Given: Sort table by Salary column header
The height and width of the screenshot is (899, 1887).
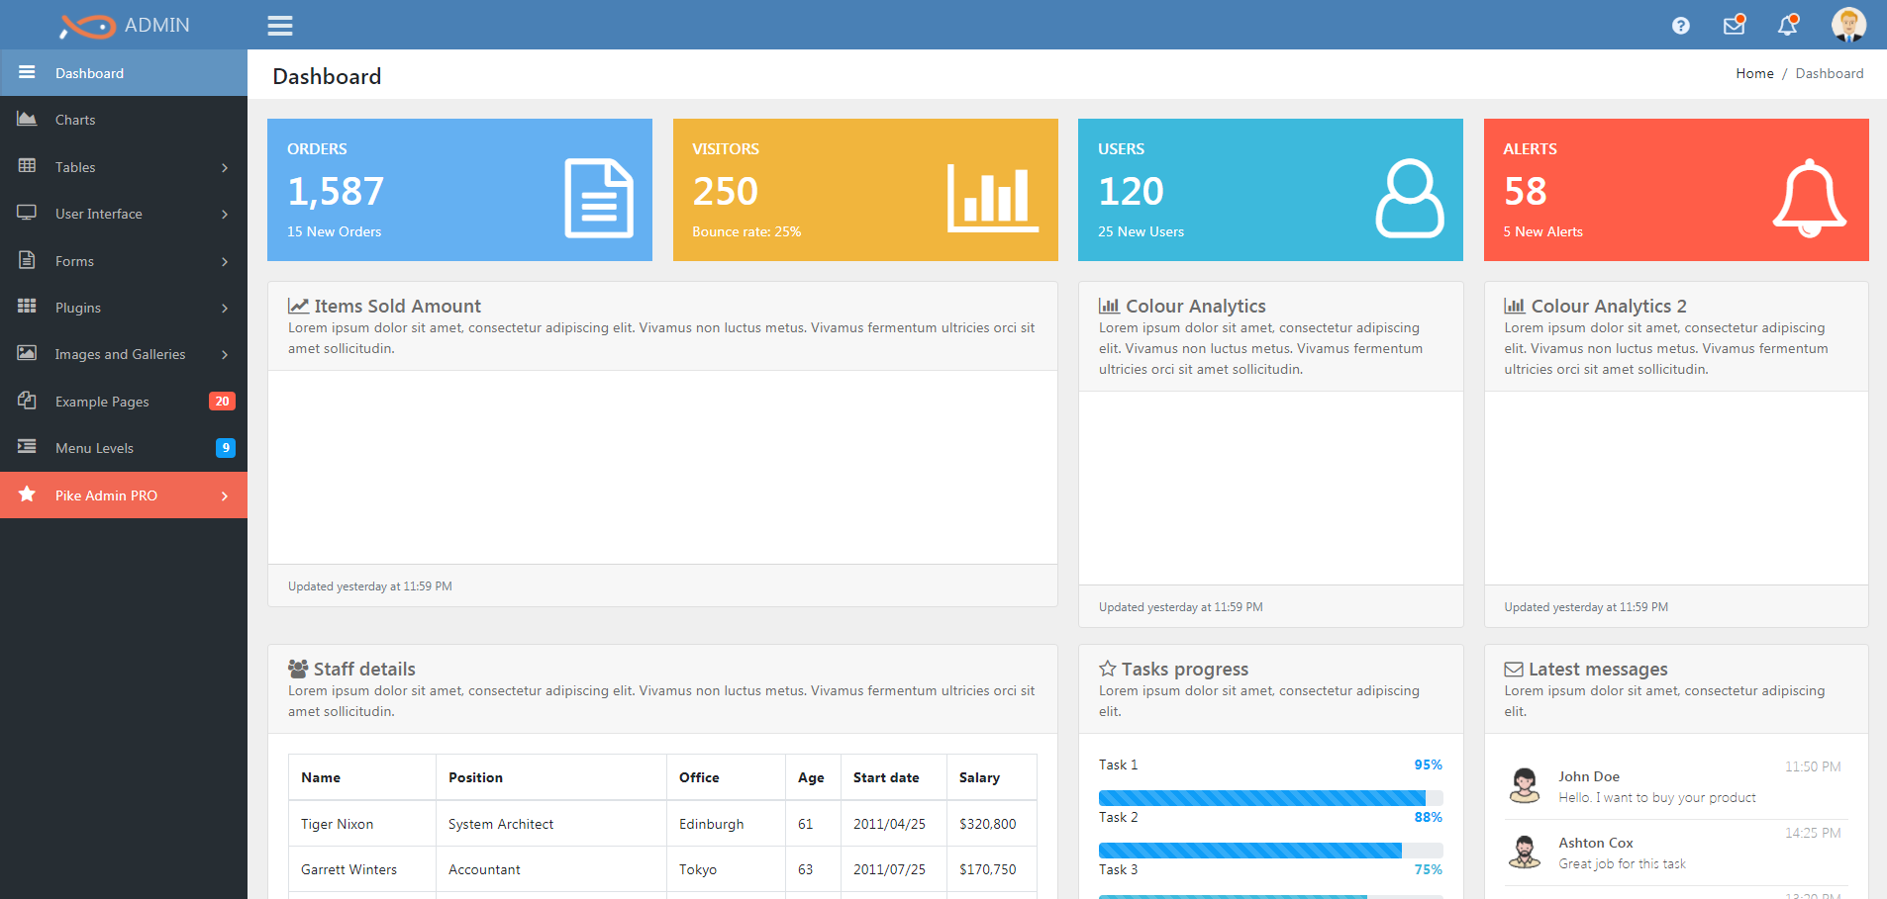Looking at the screenshot, I should (992, 777).
